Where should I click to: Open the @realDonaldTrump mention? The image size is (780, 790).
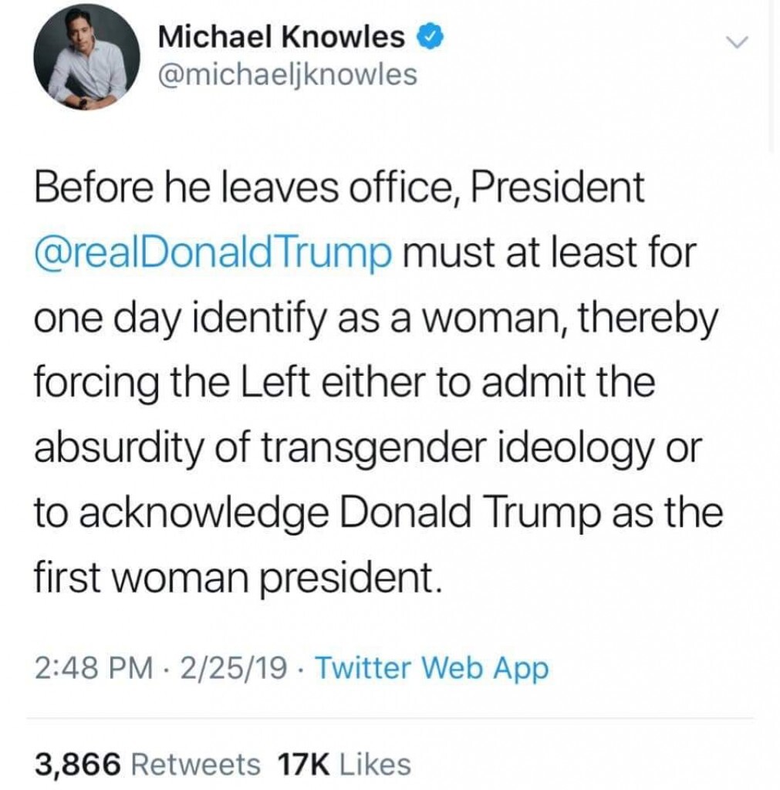tap(214, 252)
